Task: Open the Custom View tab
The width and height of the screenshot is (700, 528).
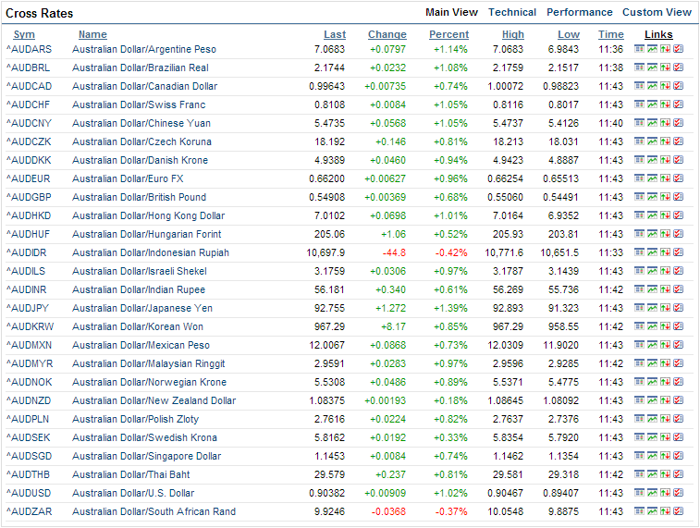Action: [x=657, y=12]
